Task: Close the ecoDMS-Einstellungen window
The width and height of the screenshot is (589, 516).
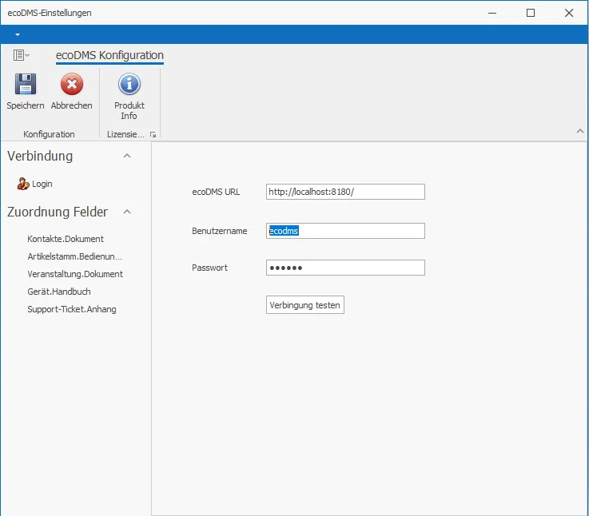Action: click(569, 13)
